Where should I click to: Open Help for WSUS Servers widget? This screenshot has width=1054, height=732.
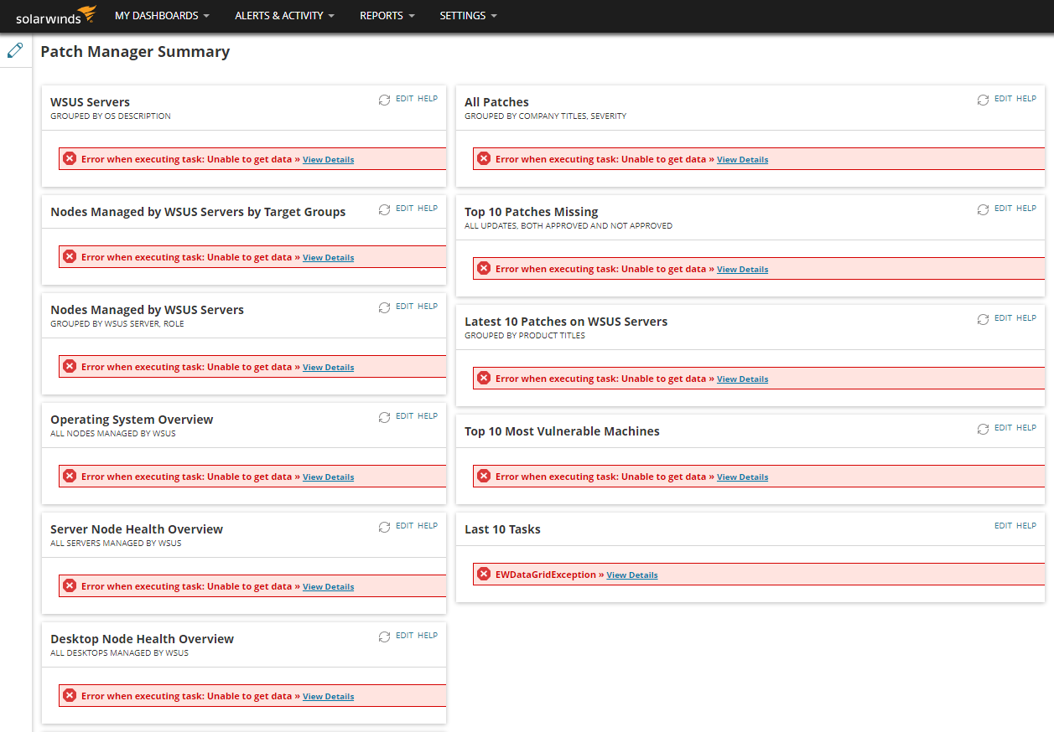click(x=428, y=99)
